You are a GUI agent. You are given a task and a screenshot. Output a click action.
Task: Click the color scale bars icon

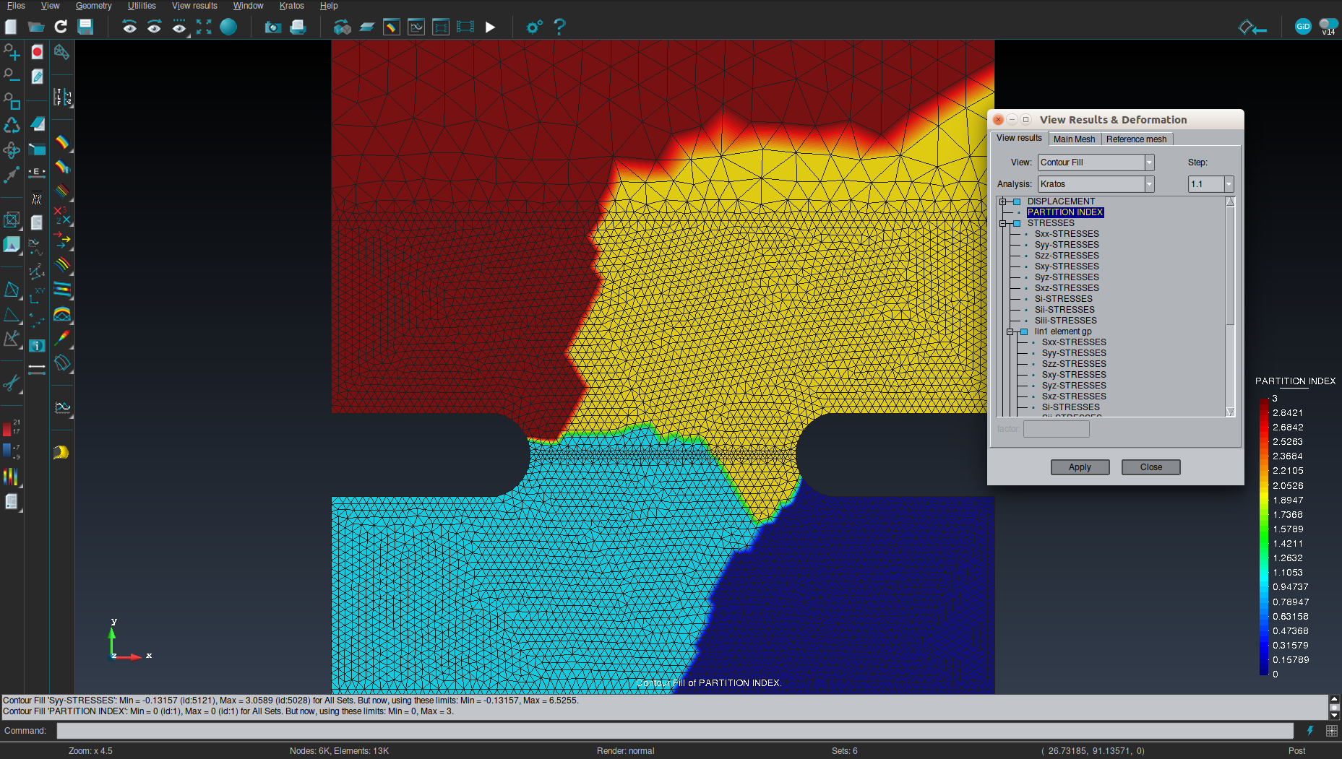pos(11,477)
